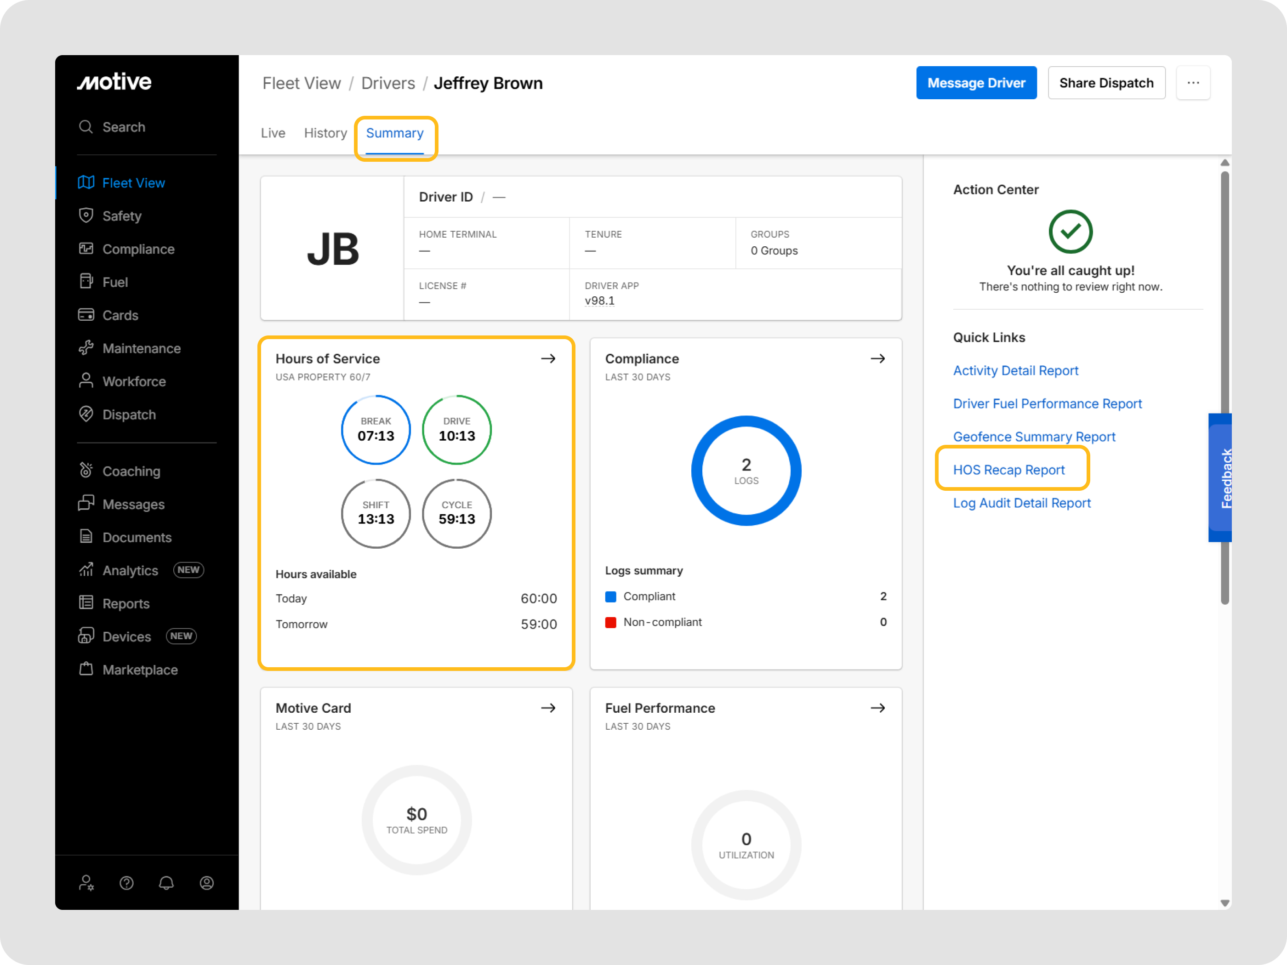The width and height of the screenshot is (1287, 965).
Task: Open Compliance card details arrow
Action: click(877, 359)
